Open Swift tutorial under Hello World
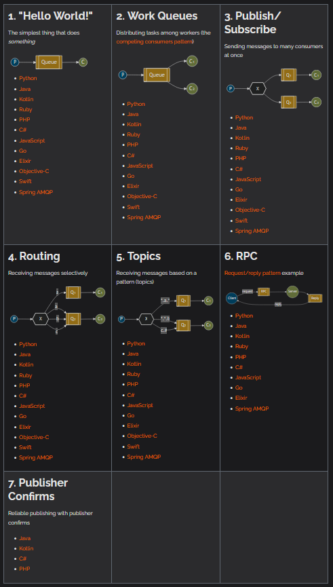The width and height of the screenshot is (333, 587). pos(26,182)
